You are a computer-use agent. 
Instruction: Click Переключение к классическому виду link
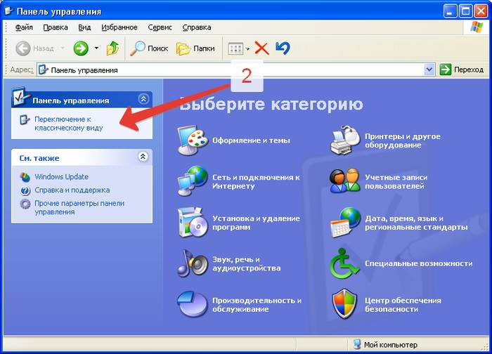[x=68, y=124]
